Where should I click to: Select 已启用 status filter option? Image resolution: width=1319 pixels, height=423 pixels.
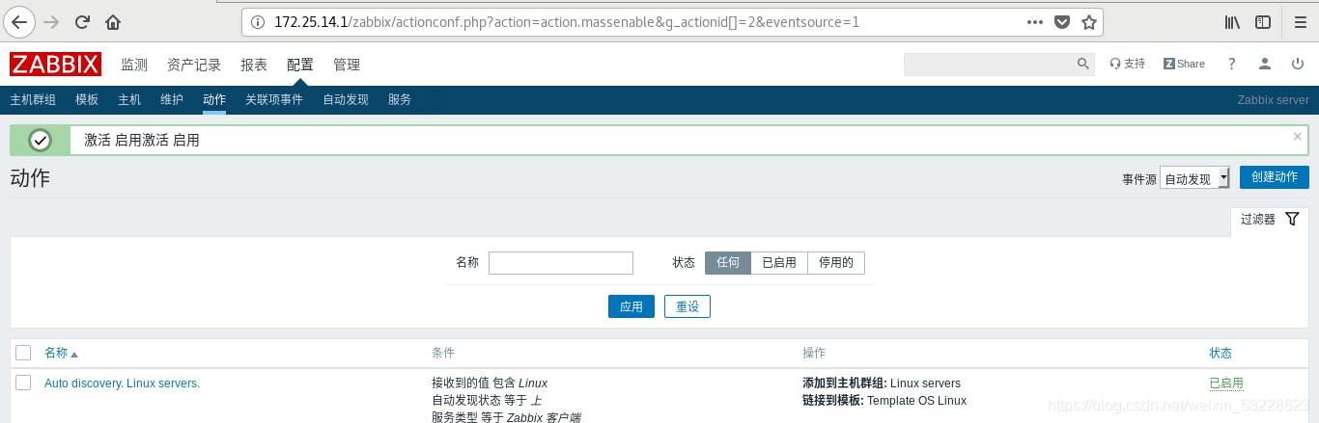(x=779, y=263)
